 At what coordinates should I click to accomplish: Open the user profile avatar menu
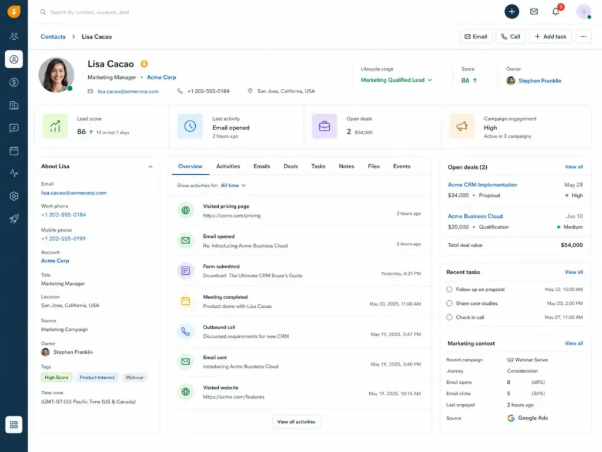click(583, 12)
